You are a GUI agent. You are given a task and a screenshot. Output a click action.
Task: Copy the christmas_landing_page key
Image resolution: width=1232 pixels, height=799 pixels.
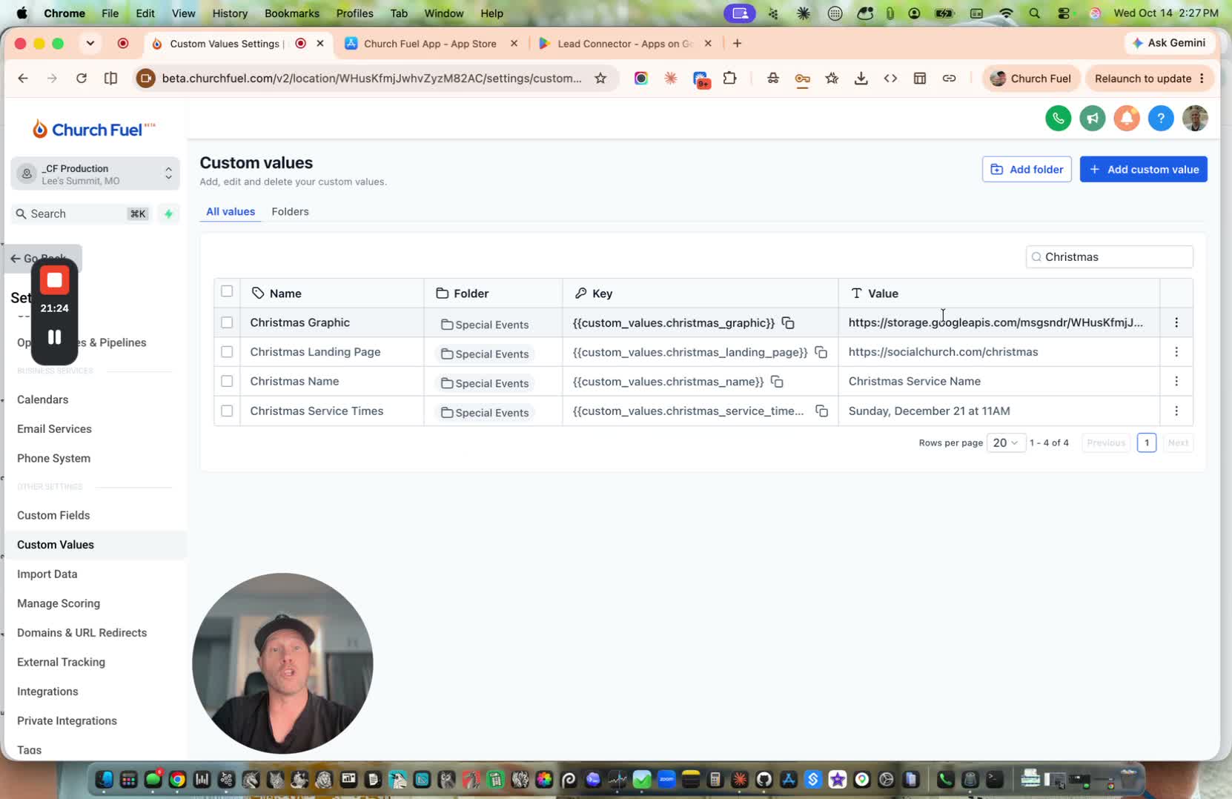pos(821,352)
